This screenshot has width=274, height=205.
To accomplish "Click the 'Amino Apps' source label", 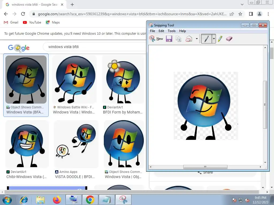I will tap(68, 172).
